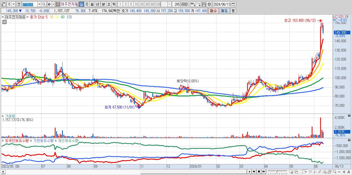
Task: Click the diagonal line indicator icon at bottom
Action: coord(320,172)
